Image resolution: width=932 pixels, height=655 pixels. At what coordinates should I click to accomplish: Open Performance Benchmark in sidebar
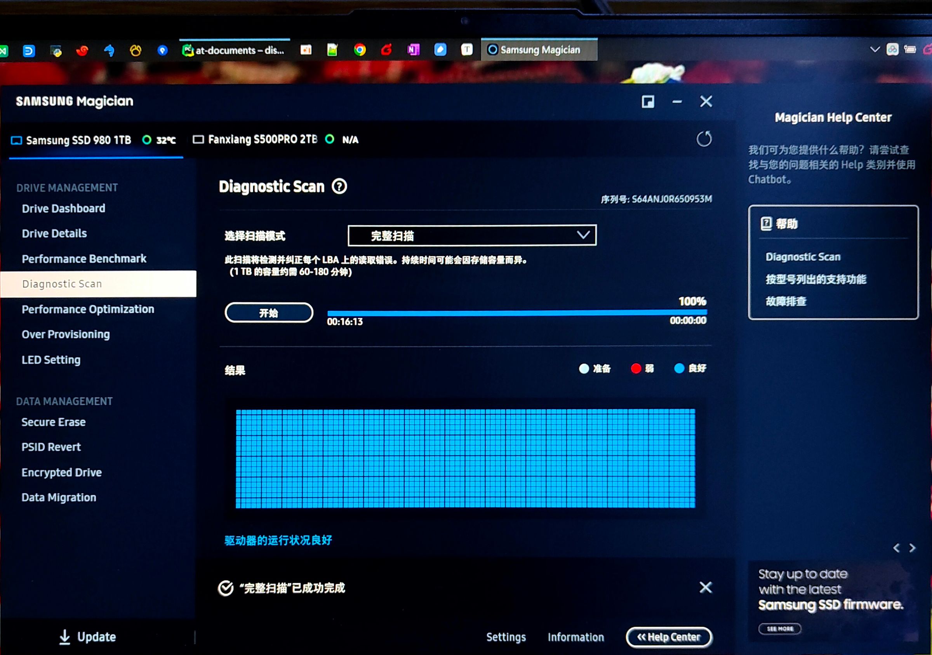84,259
